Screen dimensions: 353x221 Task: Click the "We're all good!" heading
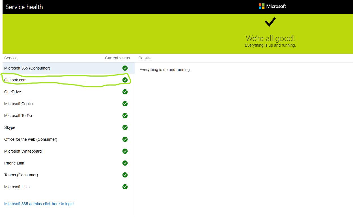click(270, 38)
